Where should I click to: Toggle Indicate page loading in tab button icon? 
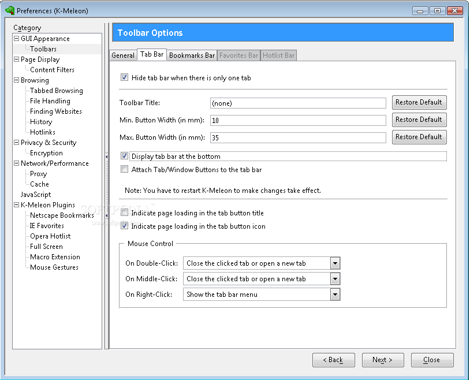pos(124,226)
